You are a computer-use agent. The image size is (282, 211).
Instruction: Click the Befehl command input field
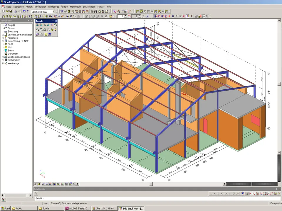[x=157, y=198]
